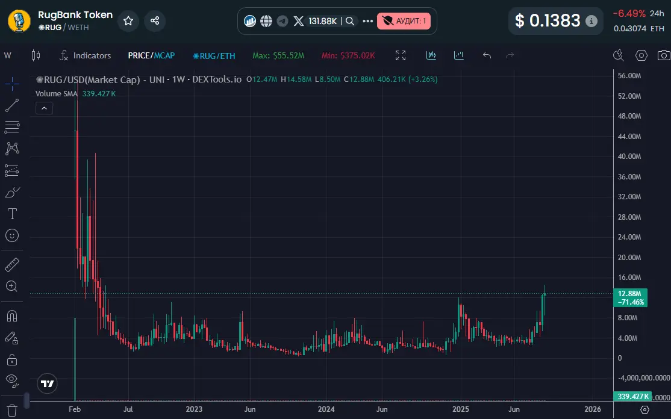Click the 0.0₅3074 ETH price value

(639, 29)
